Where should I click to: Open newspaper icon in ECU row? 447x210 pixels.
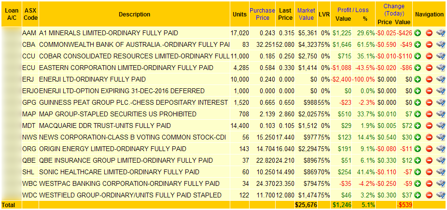441,68
